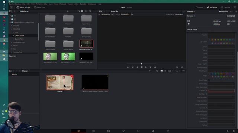
Task: Switch to the Fairlight page icon
Action: [153, 131]
